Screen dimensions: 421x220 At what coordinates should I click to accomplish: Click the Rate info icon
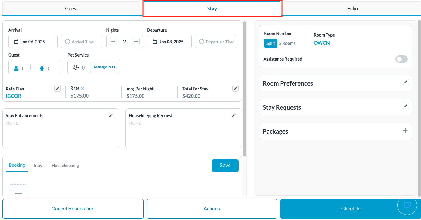(83, 89)
